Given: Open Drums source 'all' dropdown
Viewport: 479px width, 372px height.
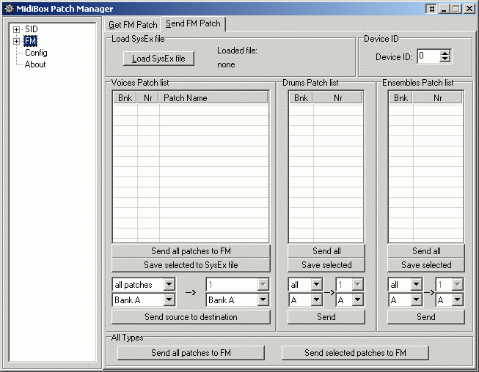Looking at the screenshot, I should tap(316, 284).
